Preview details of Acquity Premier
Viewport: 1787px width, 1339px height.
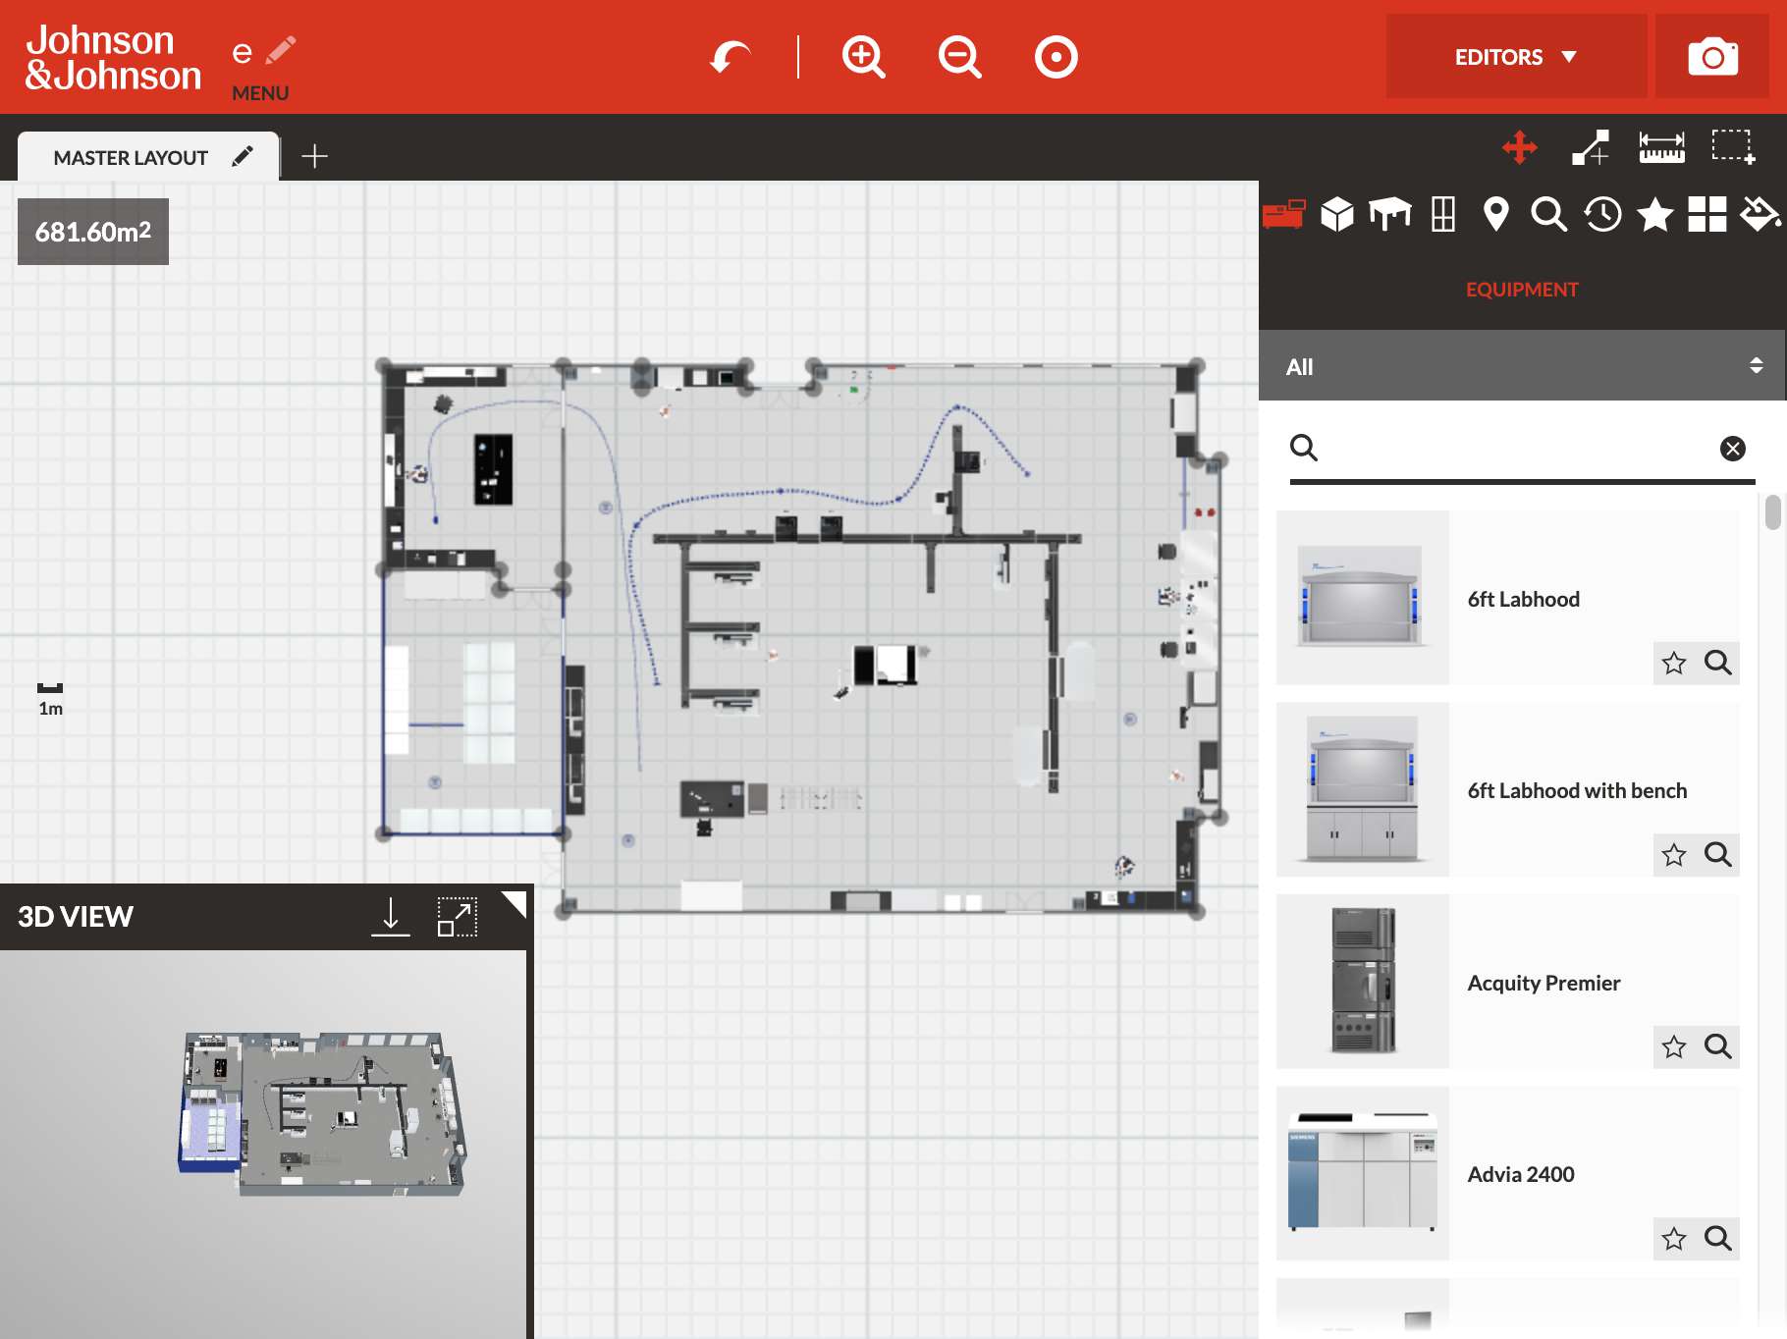click(x=1718, y=1047)
